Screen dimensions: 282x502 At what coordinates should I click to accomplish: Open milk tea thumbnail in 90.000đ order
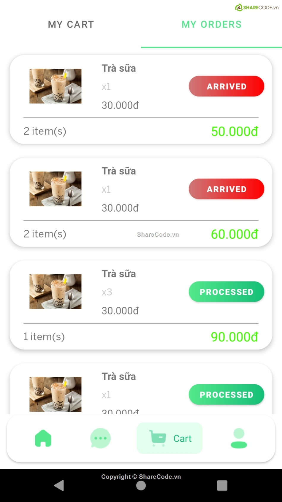click(55, 292)
